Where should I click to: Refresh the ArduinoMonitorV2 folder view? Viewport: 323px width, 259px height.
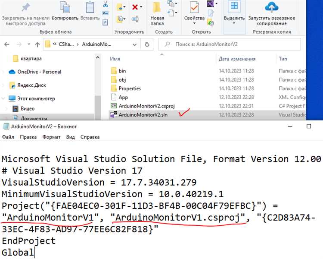tap(147, 44)
